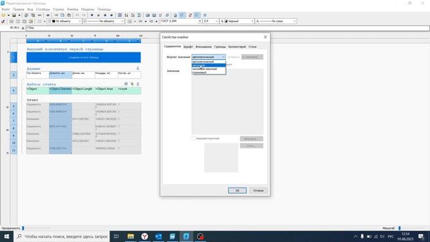Image resolution: width=430 pixels, height=242 pixels.
Task: Open File Explorer from the taskbar
Action: 130,236
